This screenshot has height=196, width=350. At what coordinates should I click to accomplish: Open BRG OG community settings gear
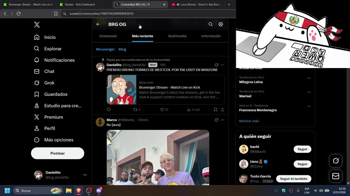[221, 24]
